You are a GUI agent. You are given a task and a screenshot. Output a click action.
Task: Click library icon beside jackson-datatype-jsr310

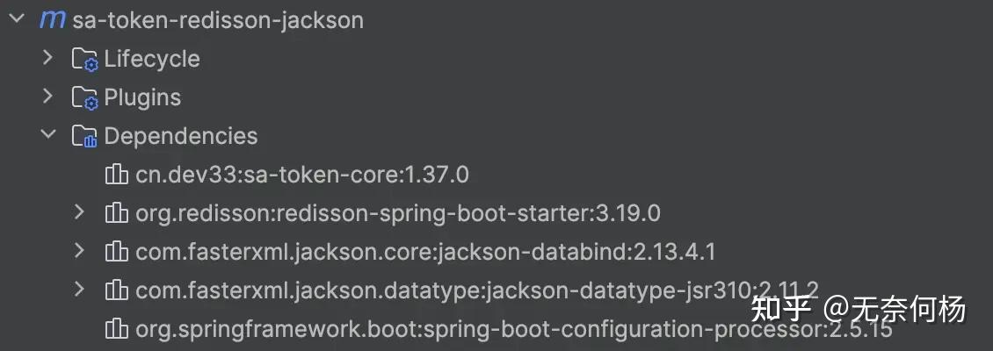pos(116,290)
